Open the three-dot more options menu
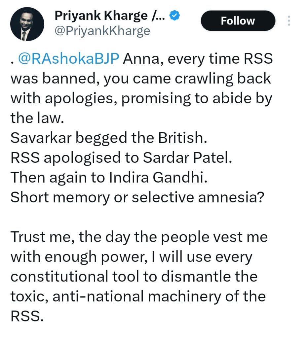The height and width of the screenshot is (338, 306). point(289,21)
